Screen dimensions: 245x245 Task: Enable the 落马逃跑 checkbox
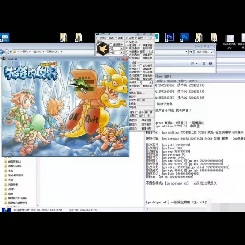point(140,72)
